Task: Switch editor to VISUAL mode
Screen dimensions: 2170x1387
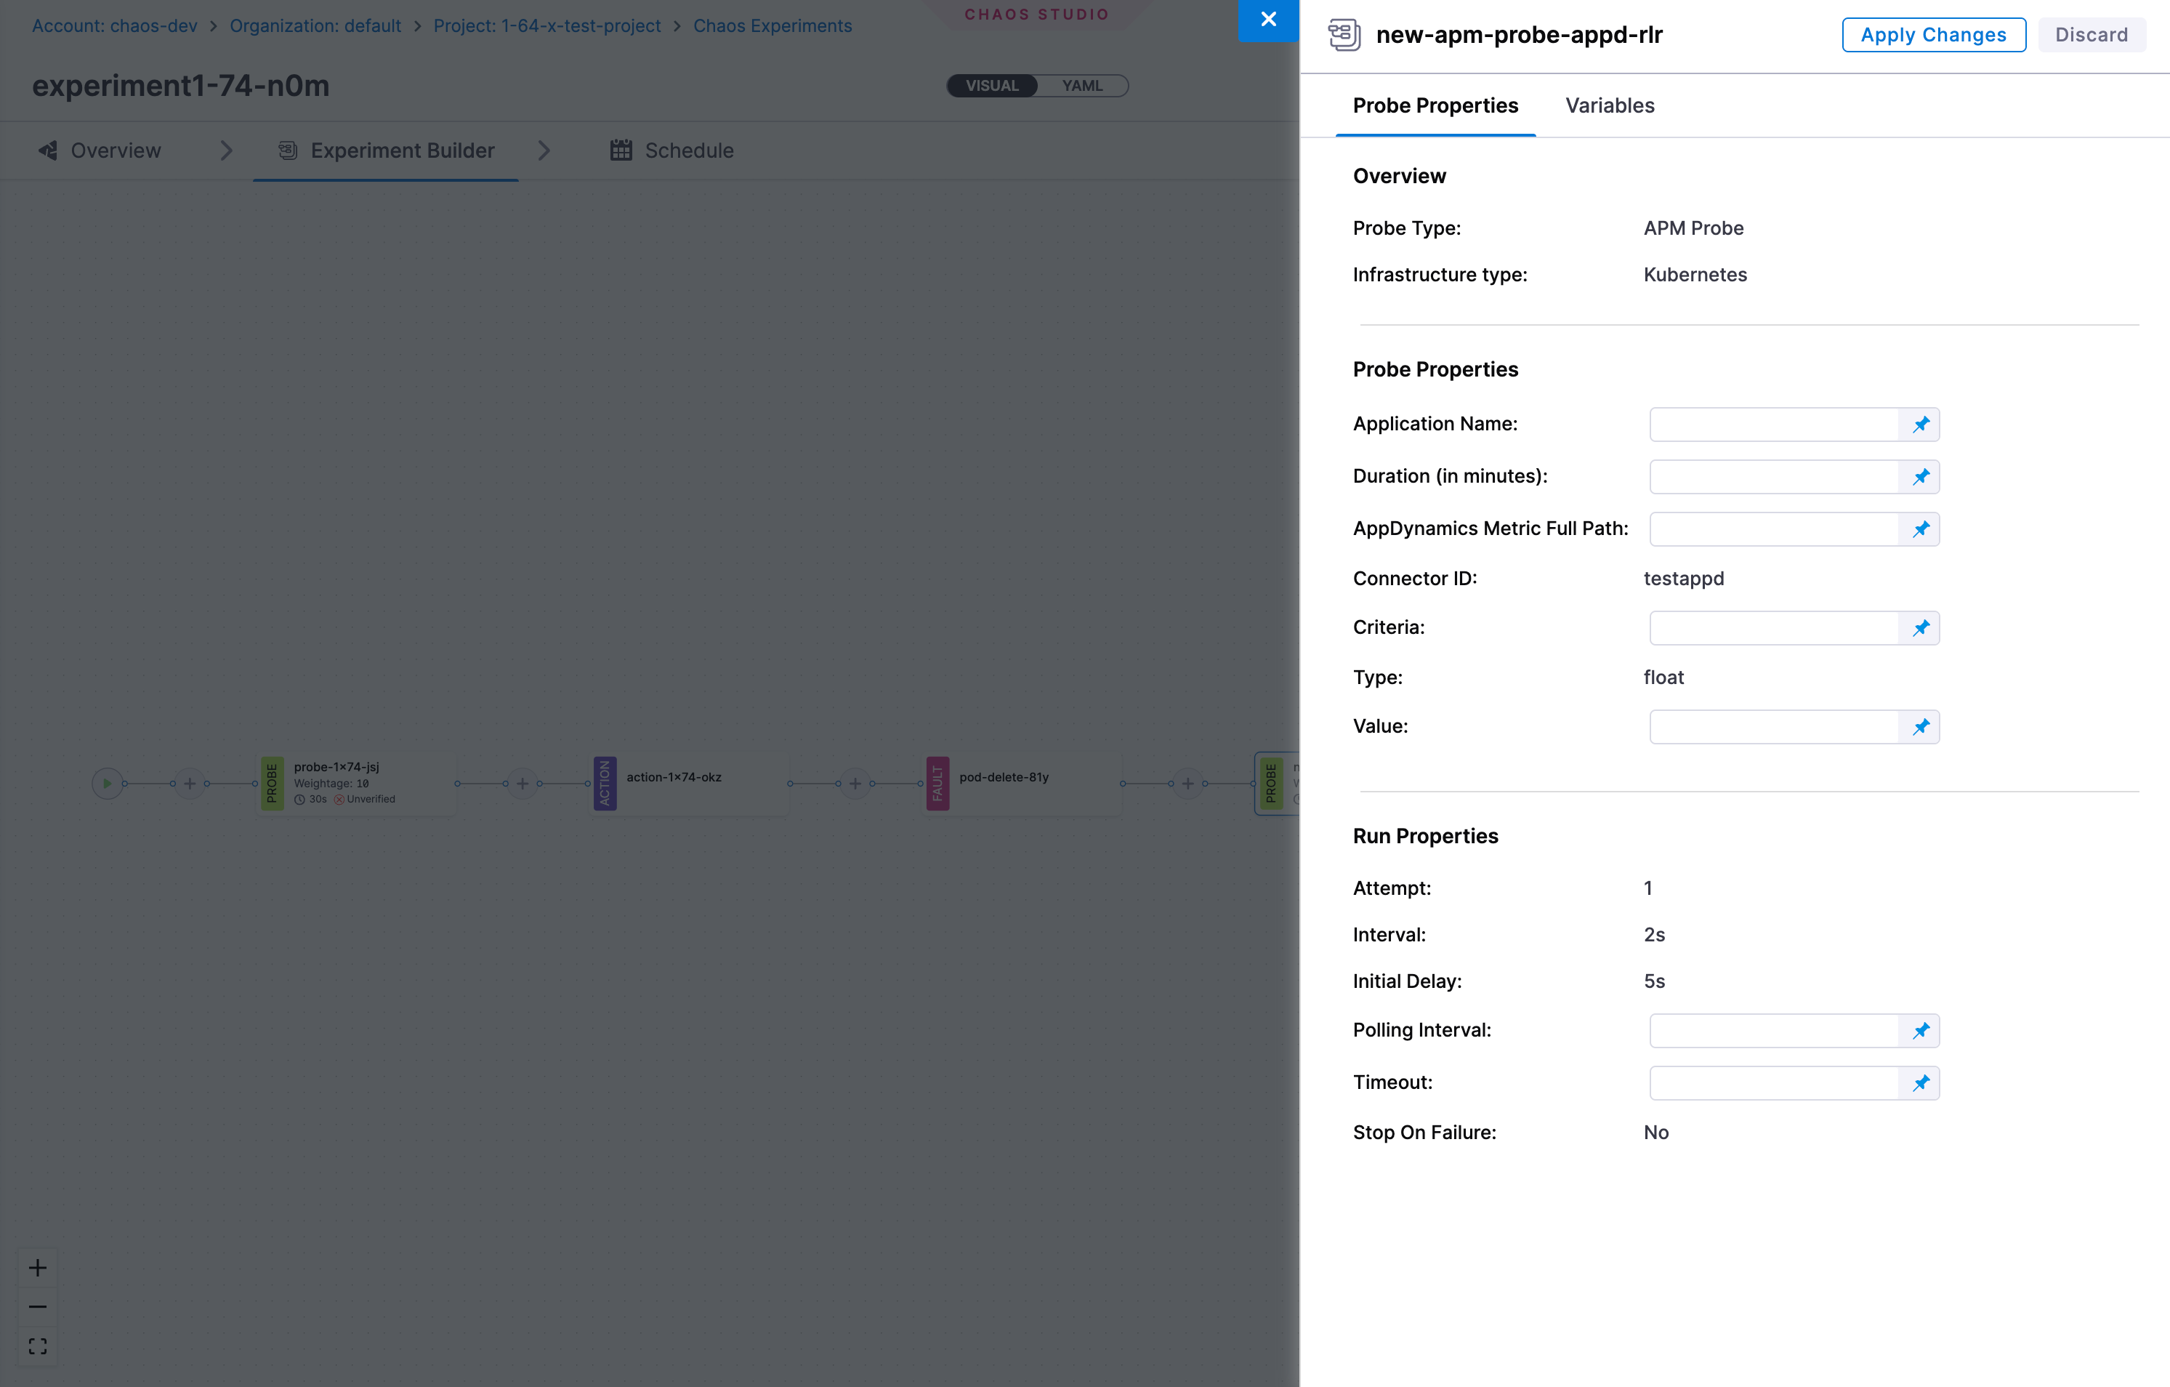Action: pyautogui.click(x=992, y=86)
